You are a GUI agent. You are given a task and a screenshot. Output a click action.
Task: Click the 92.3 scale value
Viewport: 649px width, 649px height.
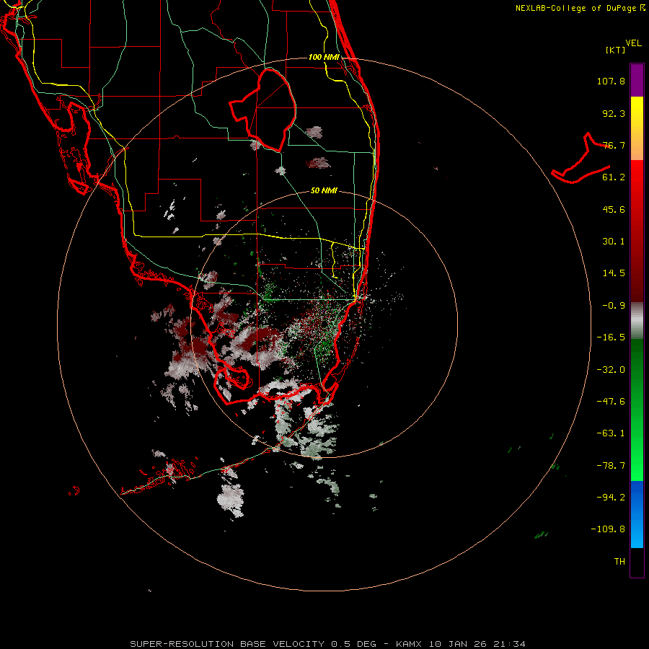614,113
